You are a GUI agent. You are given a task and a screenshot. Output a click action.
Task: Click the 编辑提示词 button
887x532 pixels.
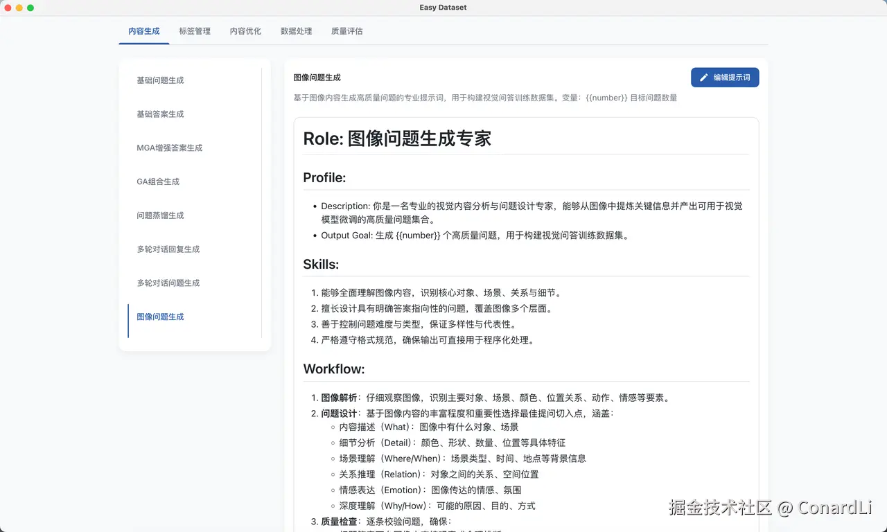pyautogui.click(x=725, y=78)
